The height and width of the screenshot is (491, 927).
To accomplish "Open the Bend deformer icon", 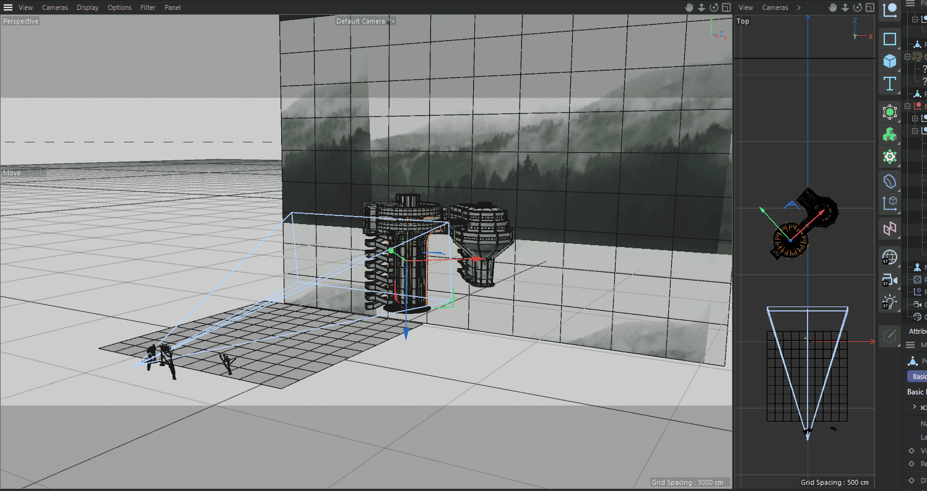I will (890, 181).
